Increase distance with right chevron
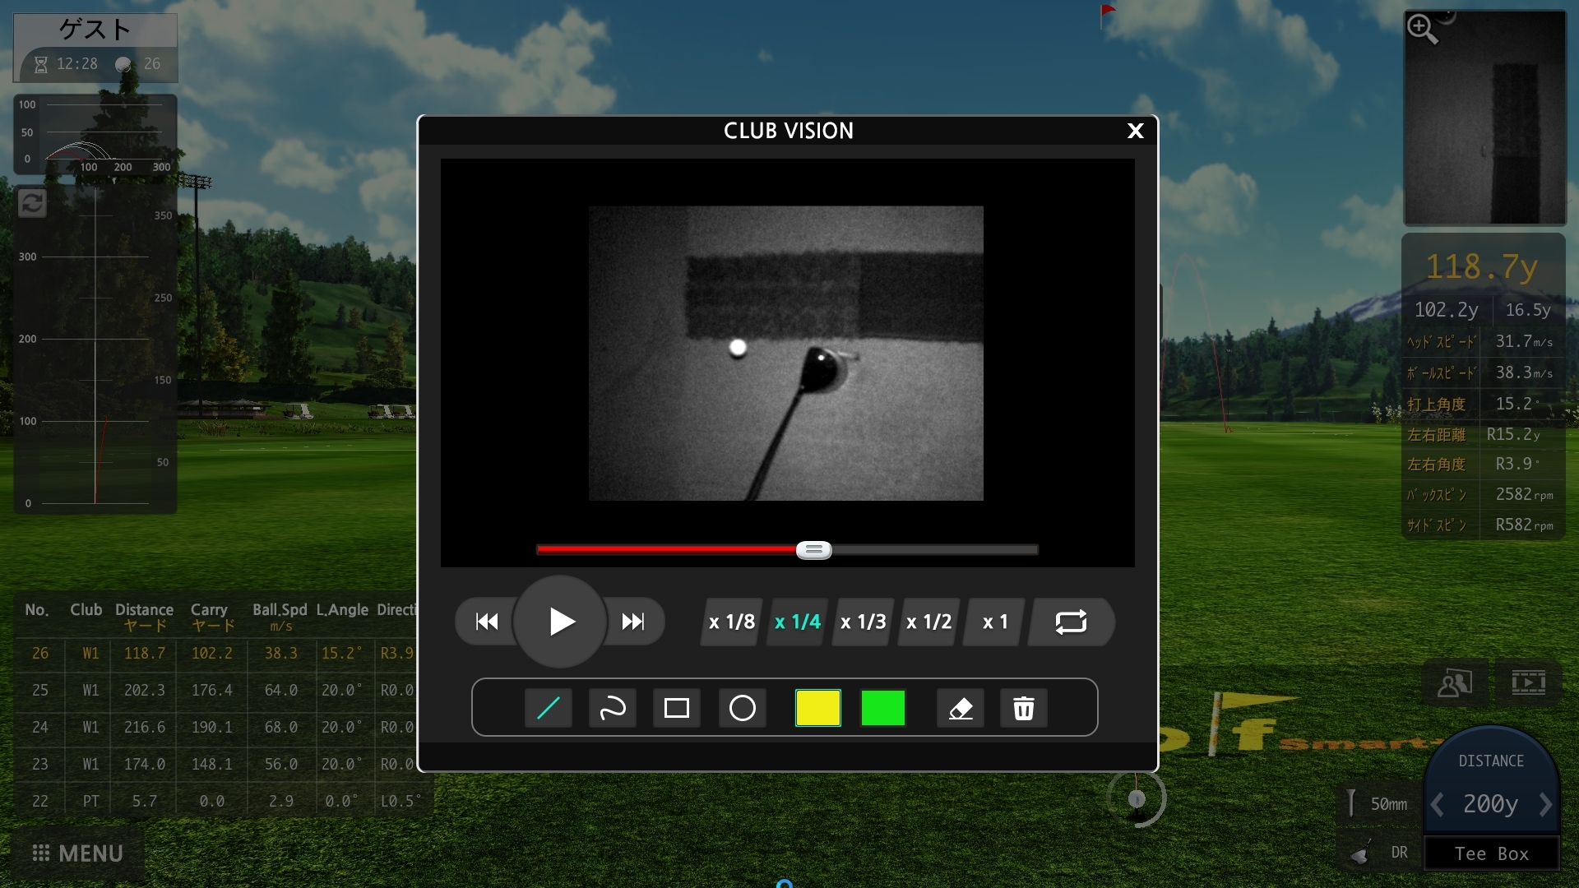 click(1545, 803)
